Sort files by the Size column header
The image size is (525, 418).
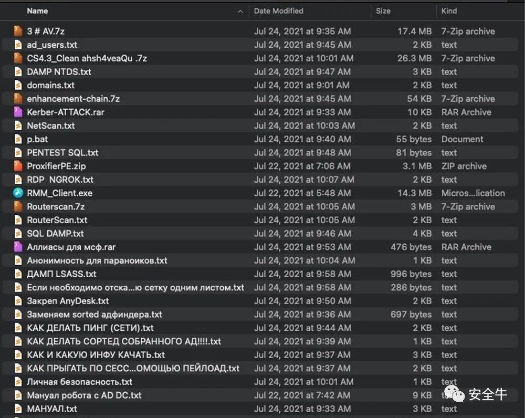[x=383, y=11]
